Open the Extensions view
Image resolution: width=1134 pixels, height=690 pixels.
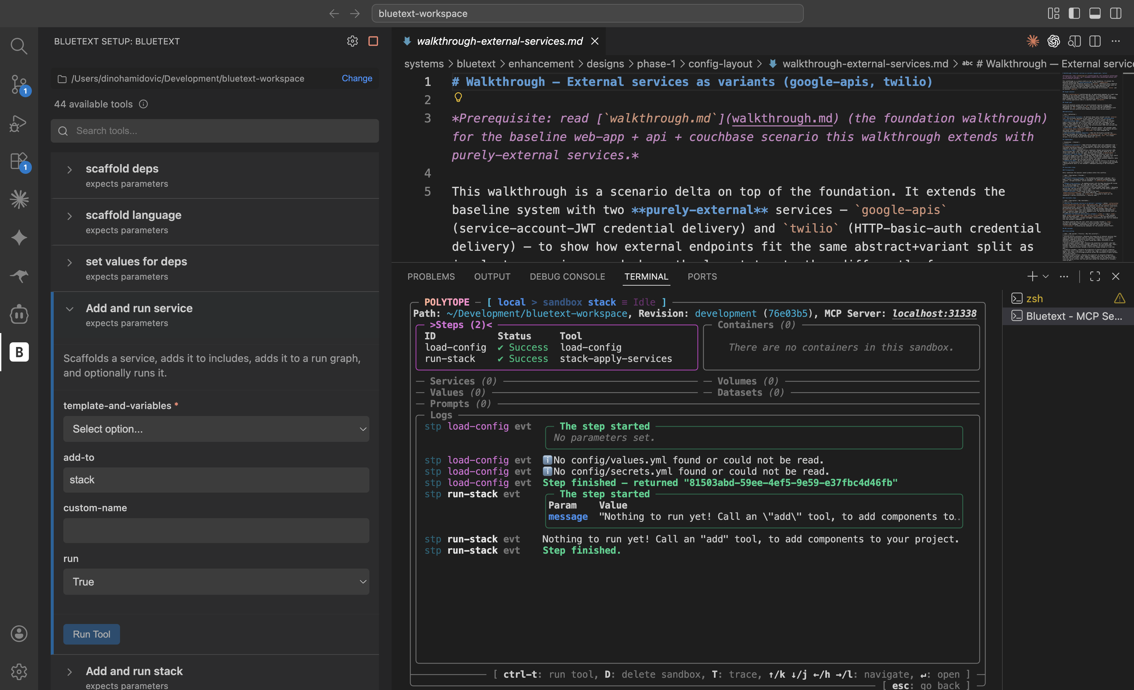point(19,162)
